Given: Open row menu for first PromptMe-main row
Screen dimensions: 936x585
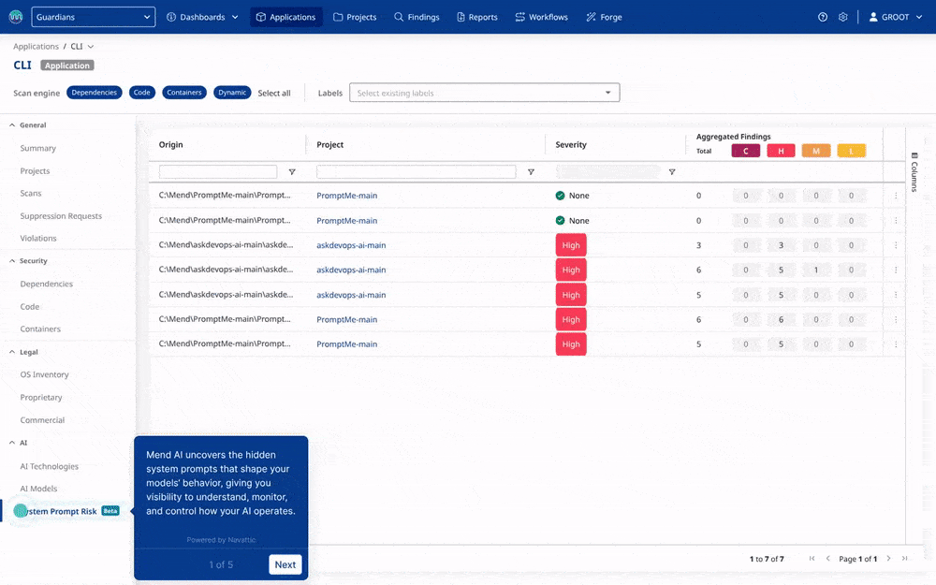Looking at the screenshot, I should point(896,196).
